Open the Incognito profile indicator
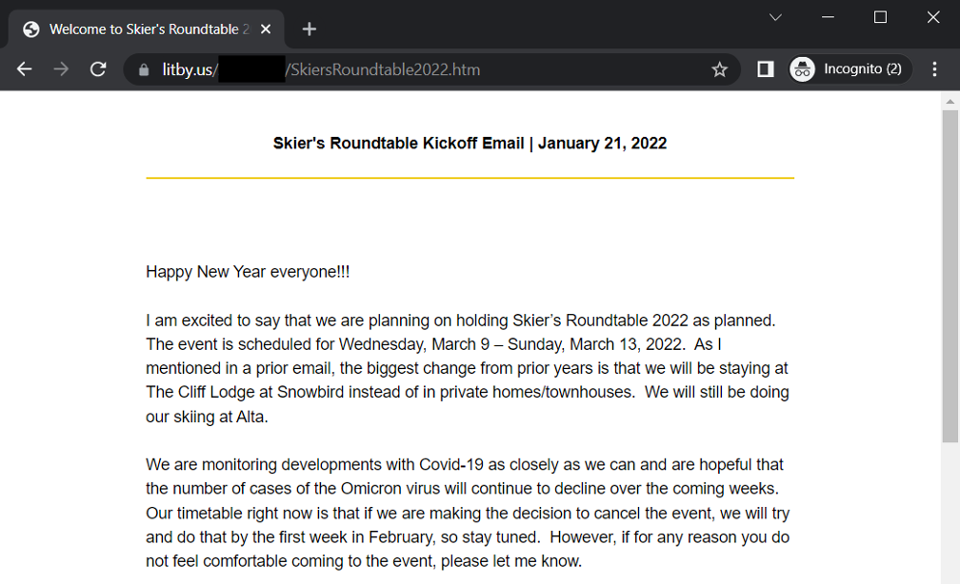960x584 pixels. (850, 69)
